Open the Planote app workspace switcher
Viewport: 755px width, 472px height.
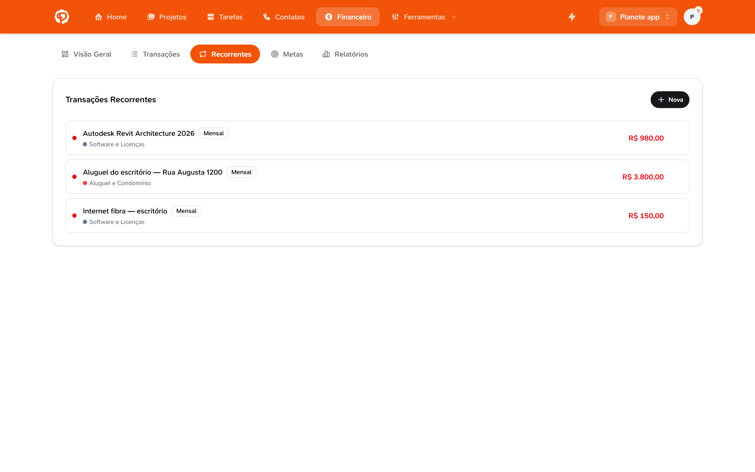click(638, 17)
